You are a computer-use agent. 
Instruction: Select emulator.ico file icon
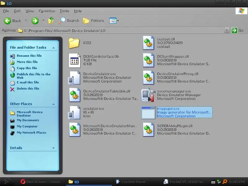[x=74, y=113]
